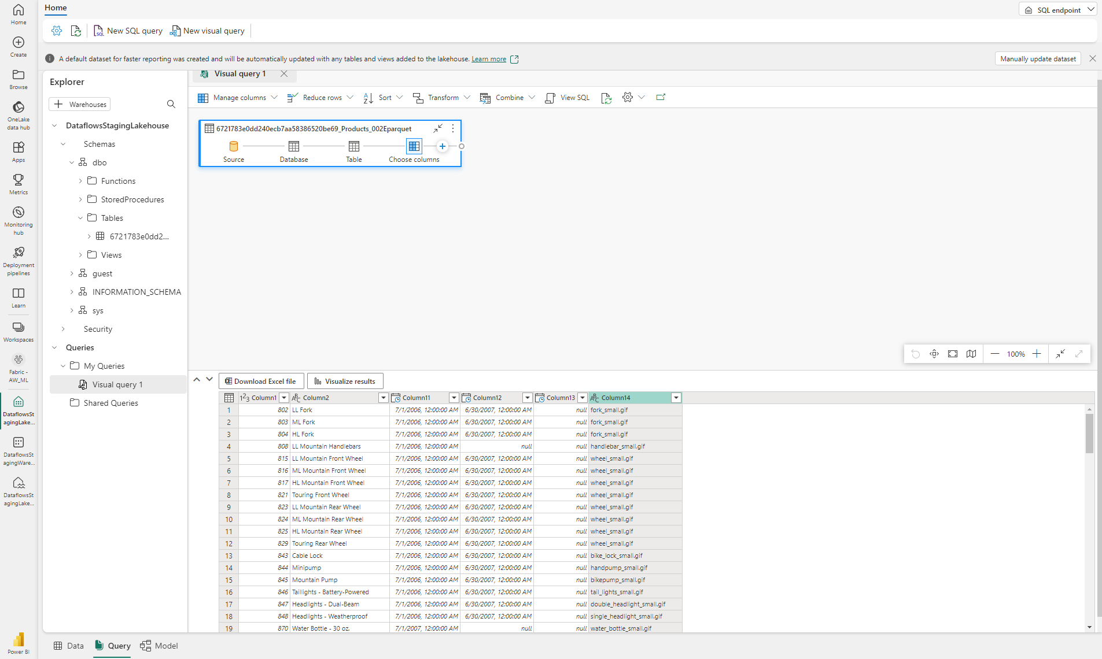Open the Metrics trophy icon
Viewport: 1102px width, 659px height.
[x=19, y=184]
